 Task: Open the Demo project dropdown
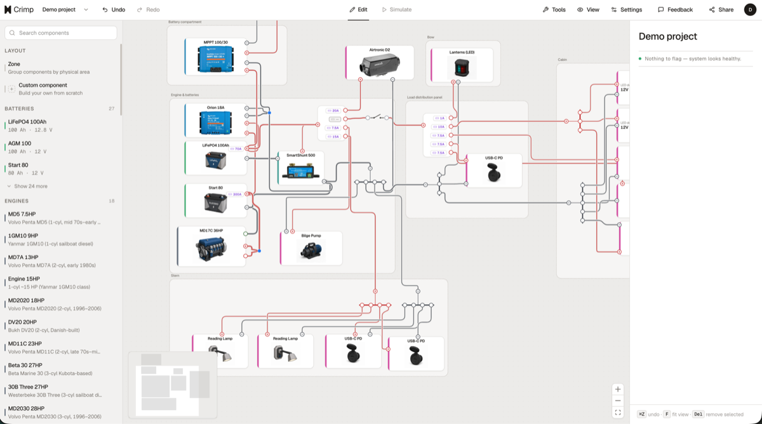coord(65,10)
